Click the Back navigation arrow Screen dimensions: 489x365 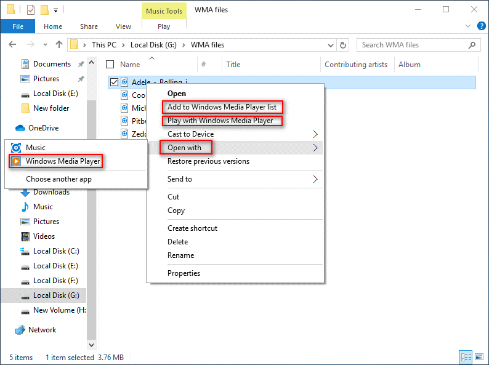(12, 44)
